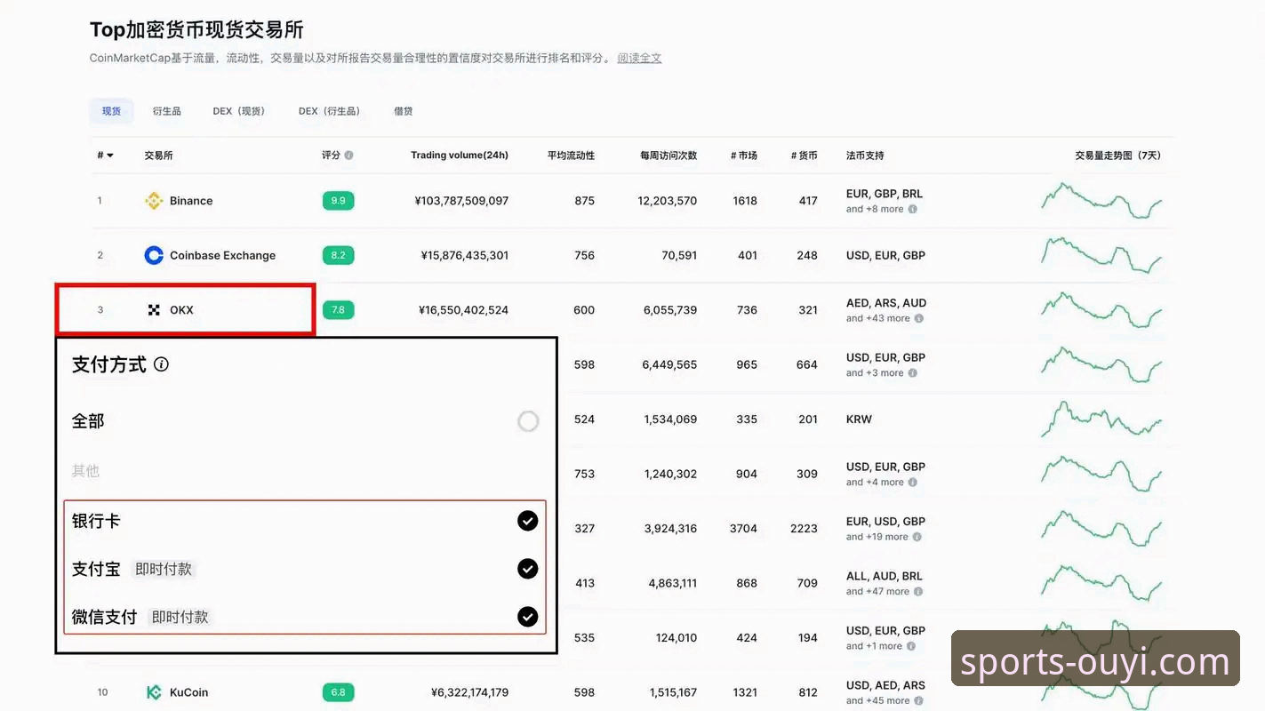Screen dimensions: 1265x711
Task: Click OKX volume ¥16,550,402,524
Action: point(463,310)
